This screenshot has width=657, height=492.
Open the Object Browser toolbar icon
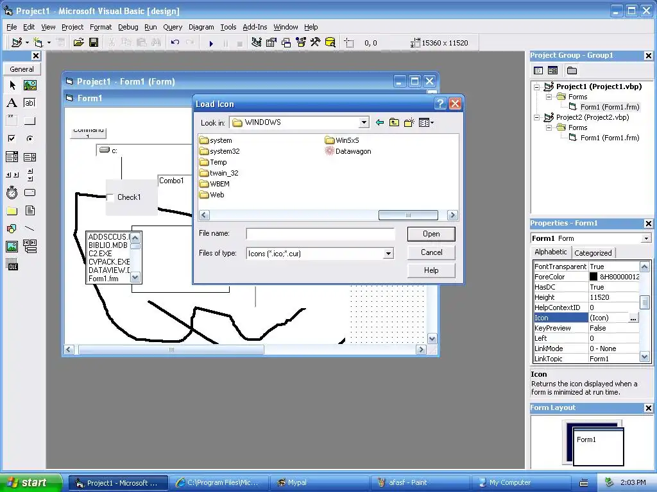click(x=301, y=42)
